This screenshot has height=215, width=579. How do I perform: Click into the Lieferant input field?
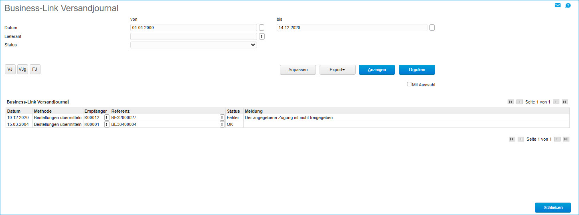click(193, 36)
